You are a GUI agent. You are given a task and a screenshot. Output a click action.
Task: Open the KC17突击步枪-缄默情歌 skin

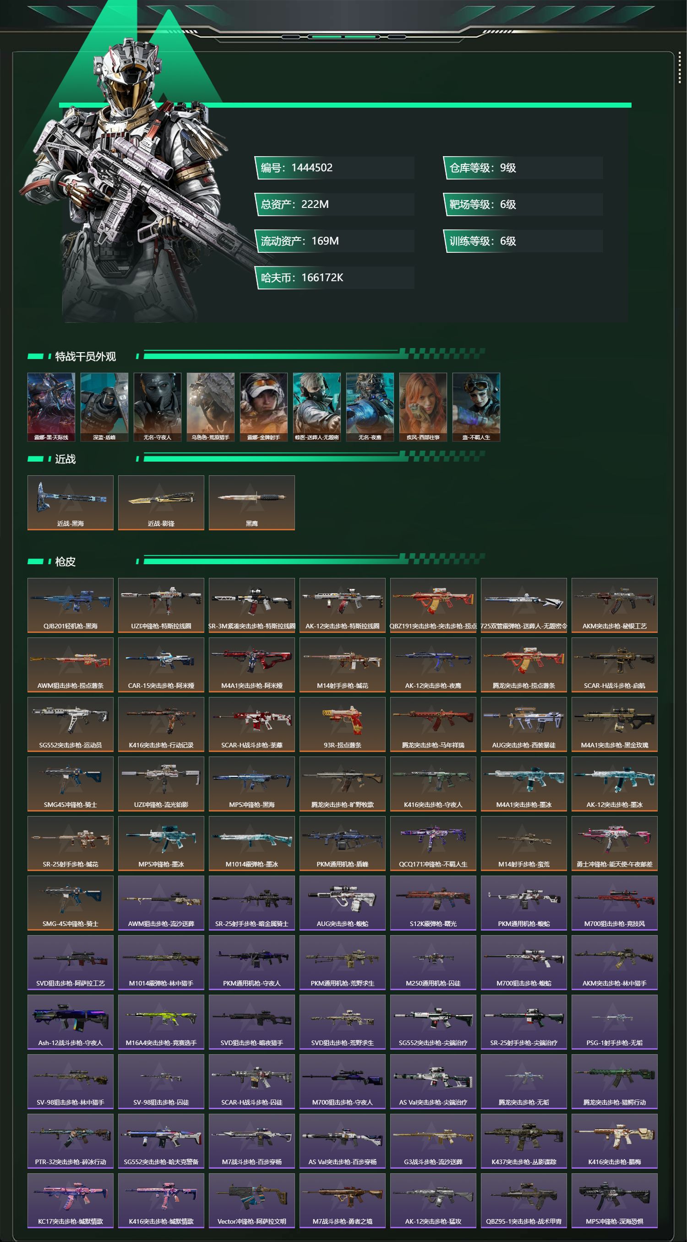click(x=71, y=1200)
